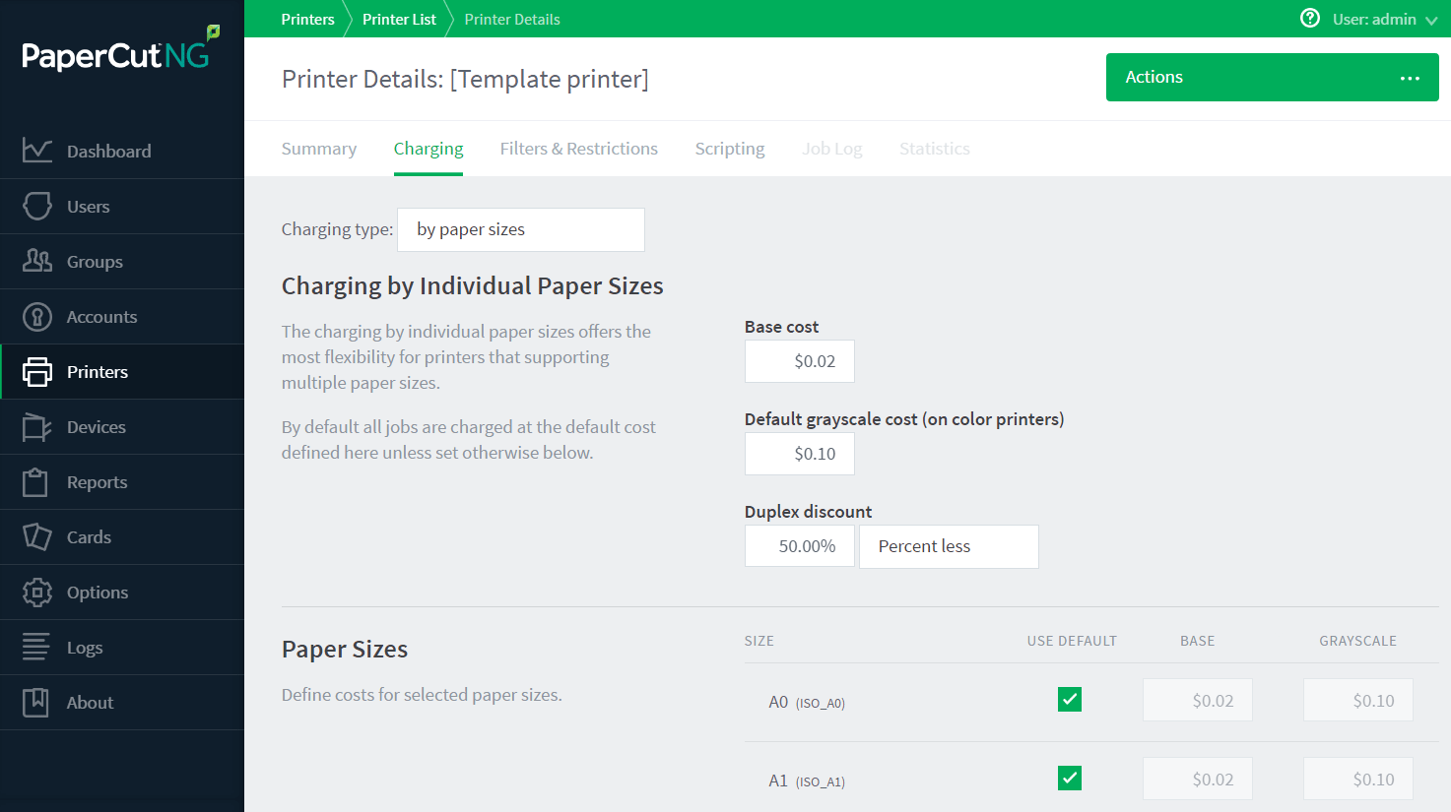Click A1 grayscale cost field
The image size is (1451, 812).
coord(1358,779)
